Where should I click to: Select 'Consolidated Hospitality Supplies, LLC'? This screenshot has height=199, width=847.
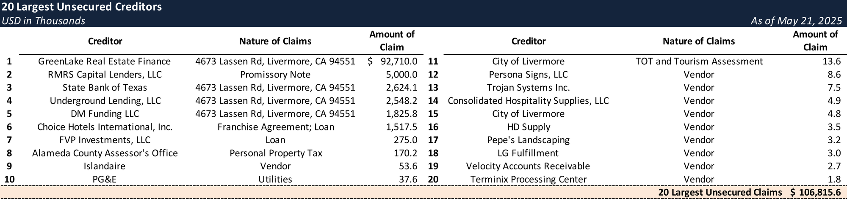click(529, 101)
